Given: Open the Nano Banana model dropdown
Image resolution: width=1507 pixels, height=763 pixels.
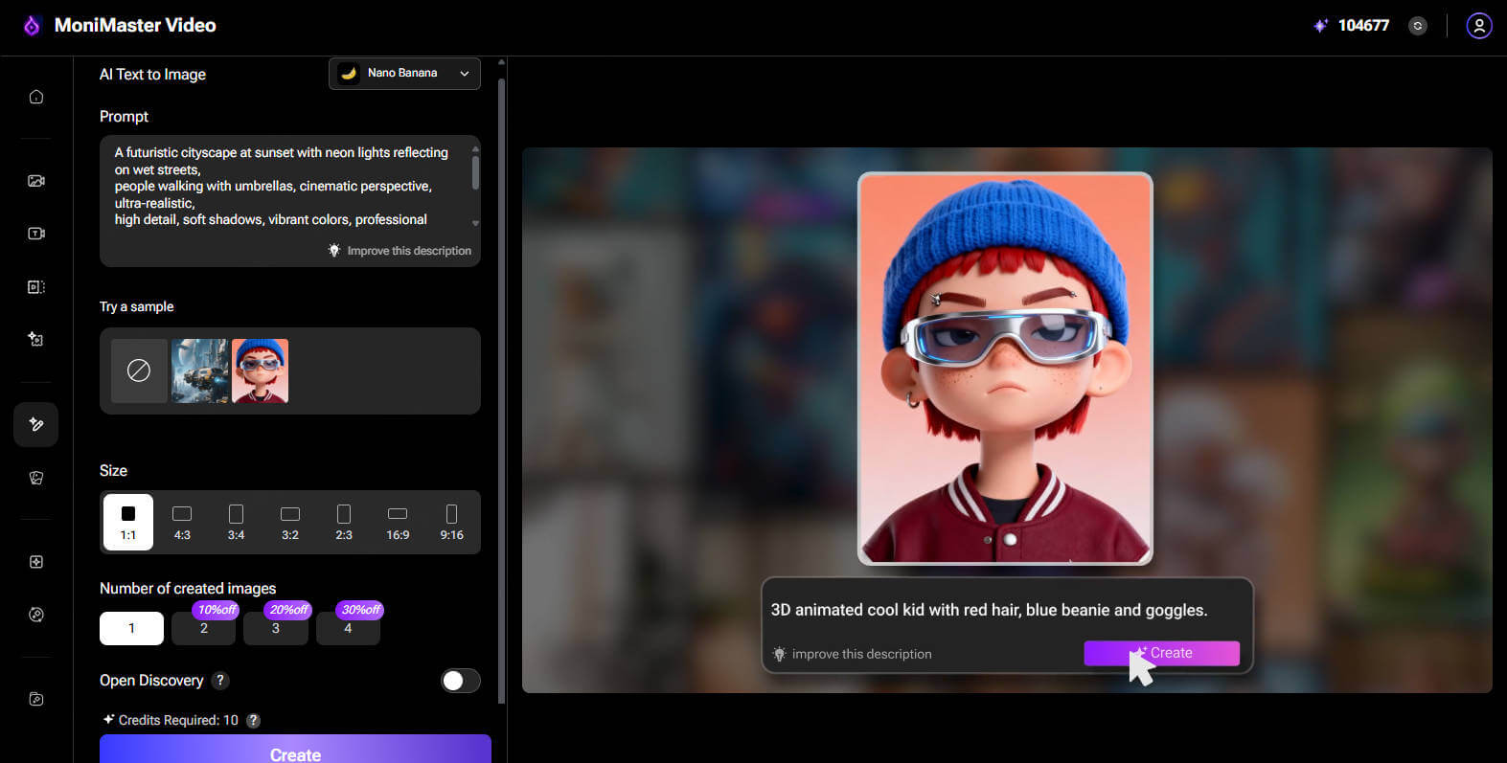Looking at the screenshot, I should pyautogui.click(x=404, y=74).
